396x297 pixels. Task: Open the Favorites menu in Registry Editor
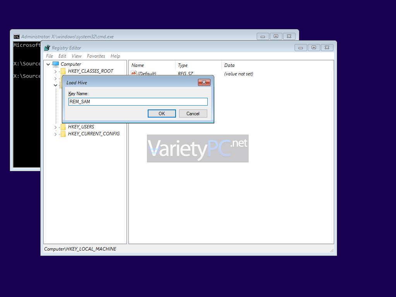(x=96, y=56)
